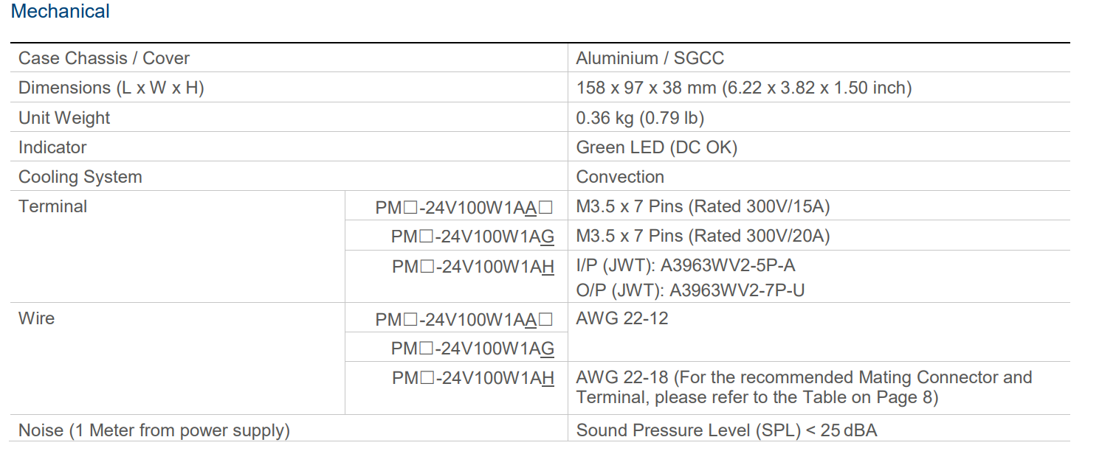Screen dimensions: 1102x451
Task: Click the "Mechanical" section heading
Action: (x=61, y=12)
